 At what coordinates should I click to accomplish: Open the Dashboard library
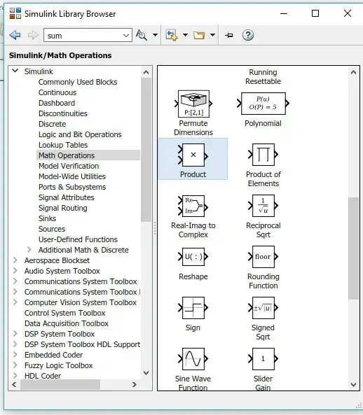coord(57,103)
